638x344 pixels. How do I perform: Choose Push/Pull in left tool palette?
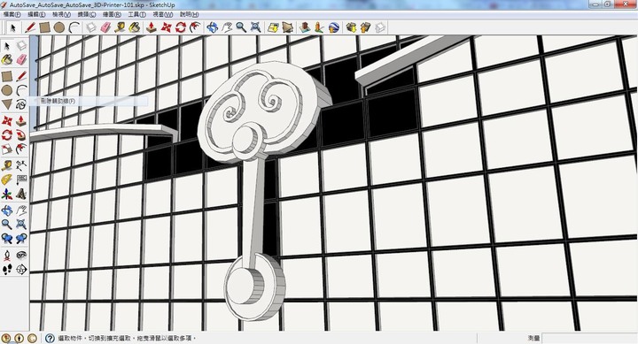(21, 121)
